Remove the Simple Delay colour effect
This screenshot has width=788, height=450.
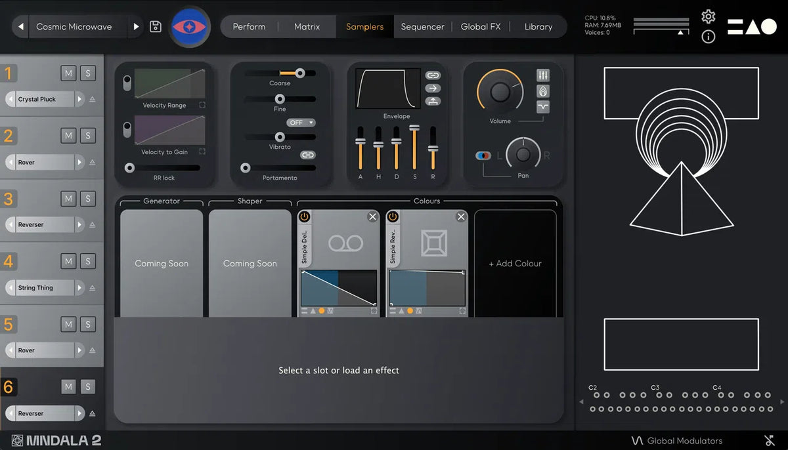372,216
